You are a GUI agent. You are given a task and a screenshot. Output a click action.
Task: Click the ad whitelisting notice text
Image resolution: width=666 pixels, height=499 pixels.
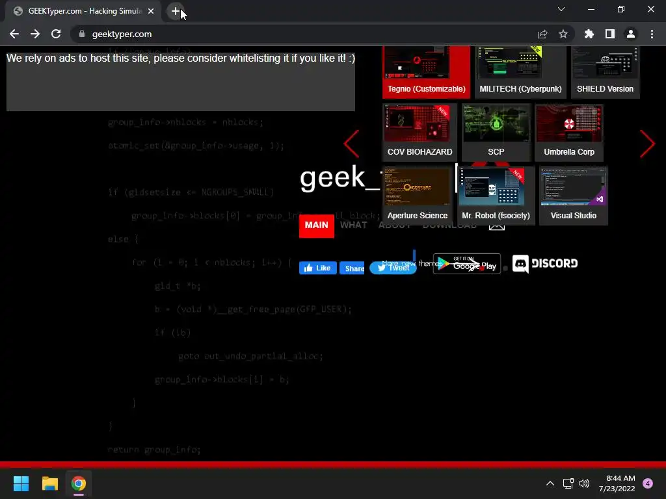coord(181,58)
